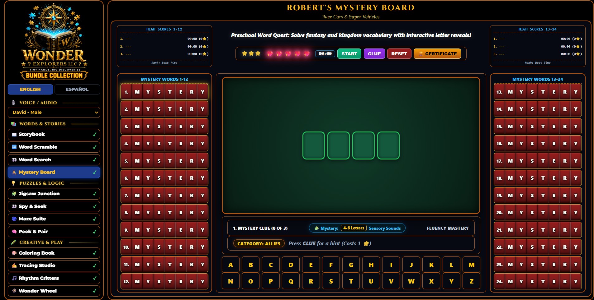This screenshot has height=300, width=594.
Task: Click the Maze Suite spiral icon
Action: [14, 219]
